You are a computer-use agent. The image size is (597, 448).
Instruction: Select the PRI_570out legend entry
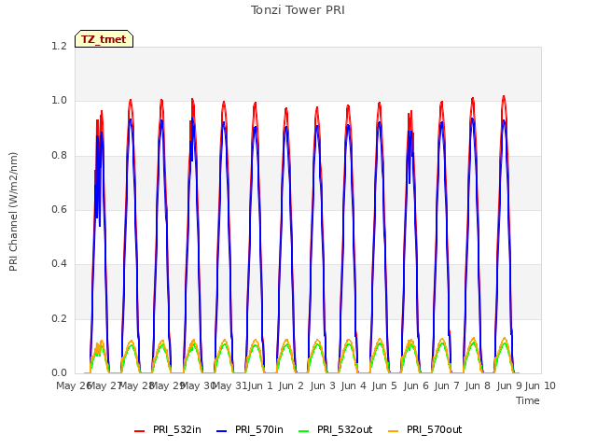point(425,429)
